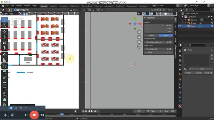Switch to the Shading workspace tab

click(98, 6)
